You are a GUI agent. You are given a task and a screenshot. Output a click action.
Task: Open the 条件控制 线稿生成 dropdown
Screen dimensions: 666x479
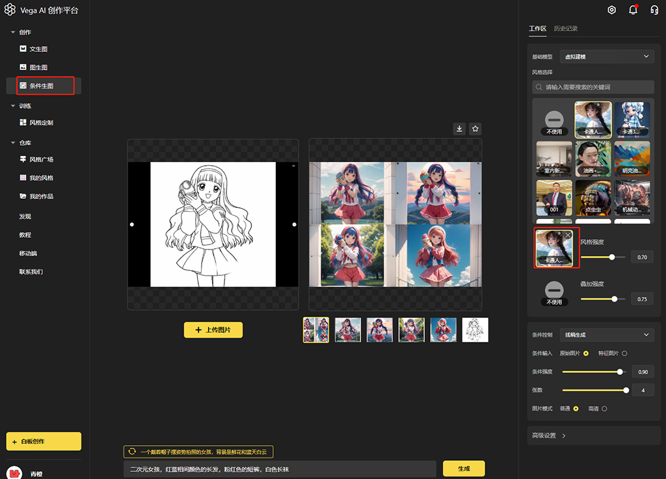[607, 335]
